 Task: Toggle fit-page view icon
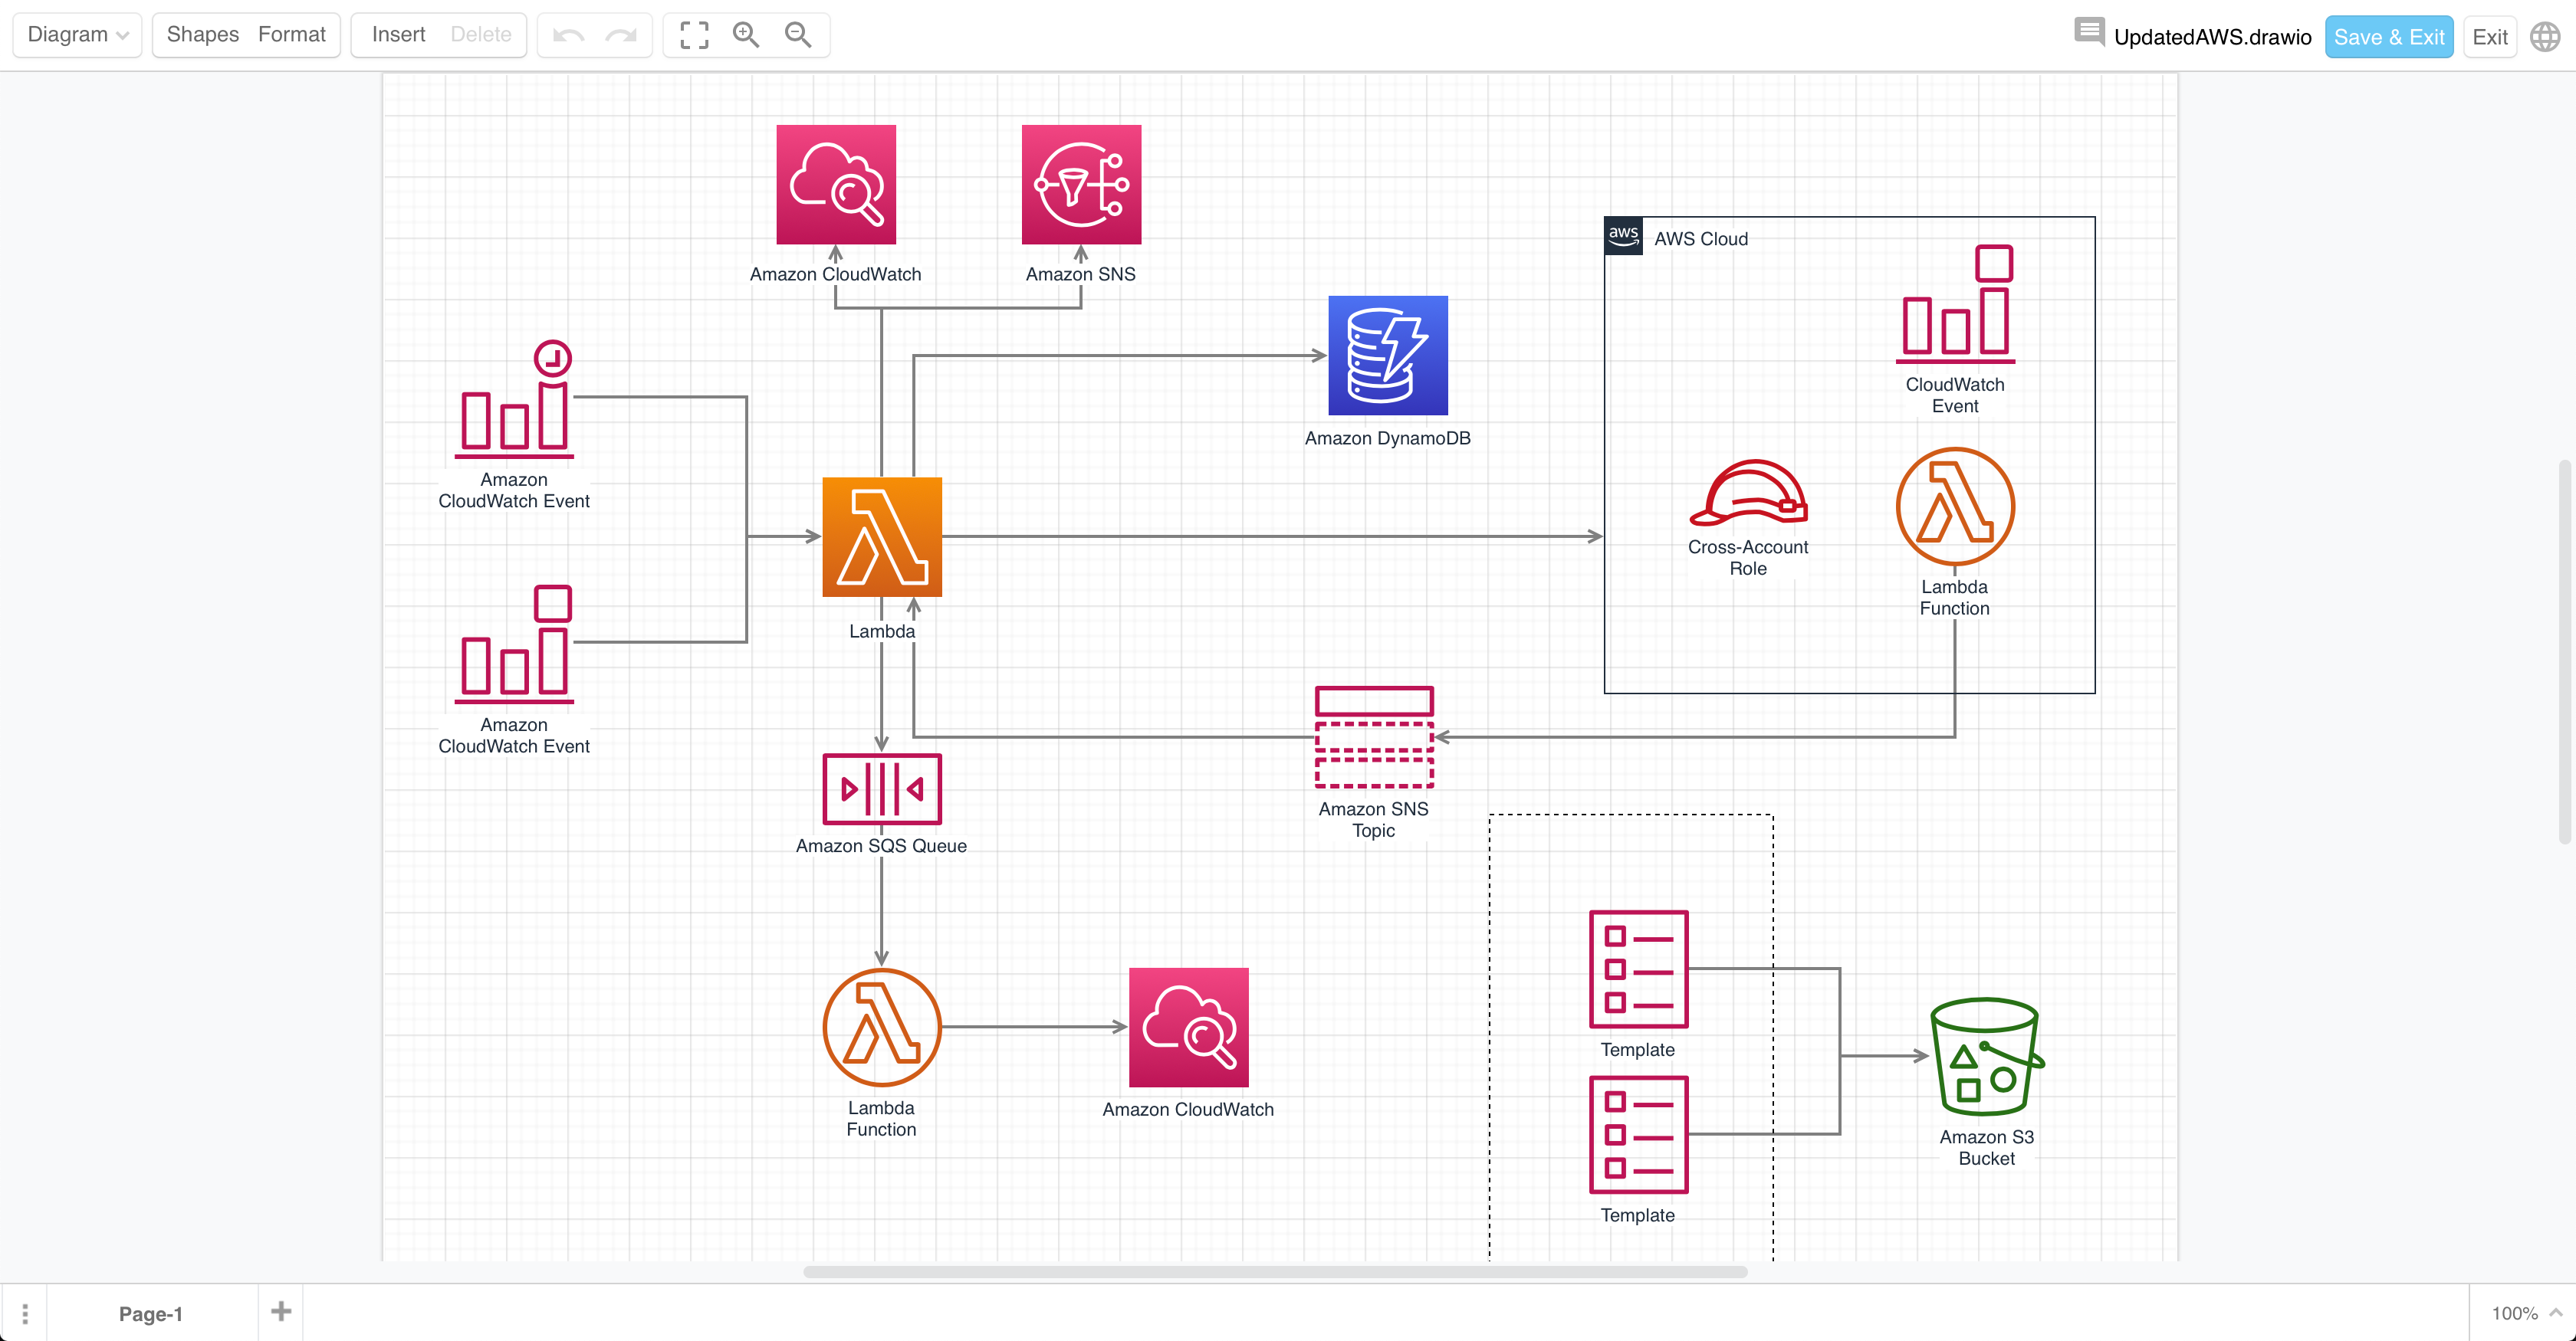tap(695, 34)
